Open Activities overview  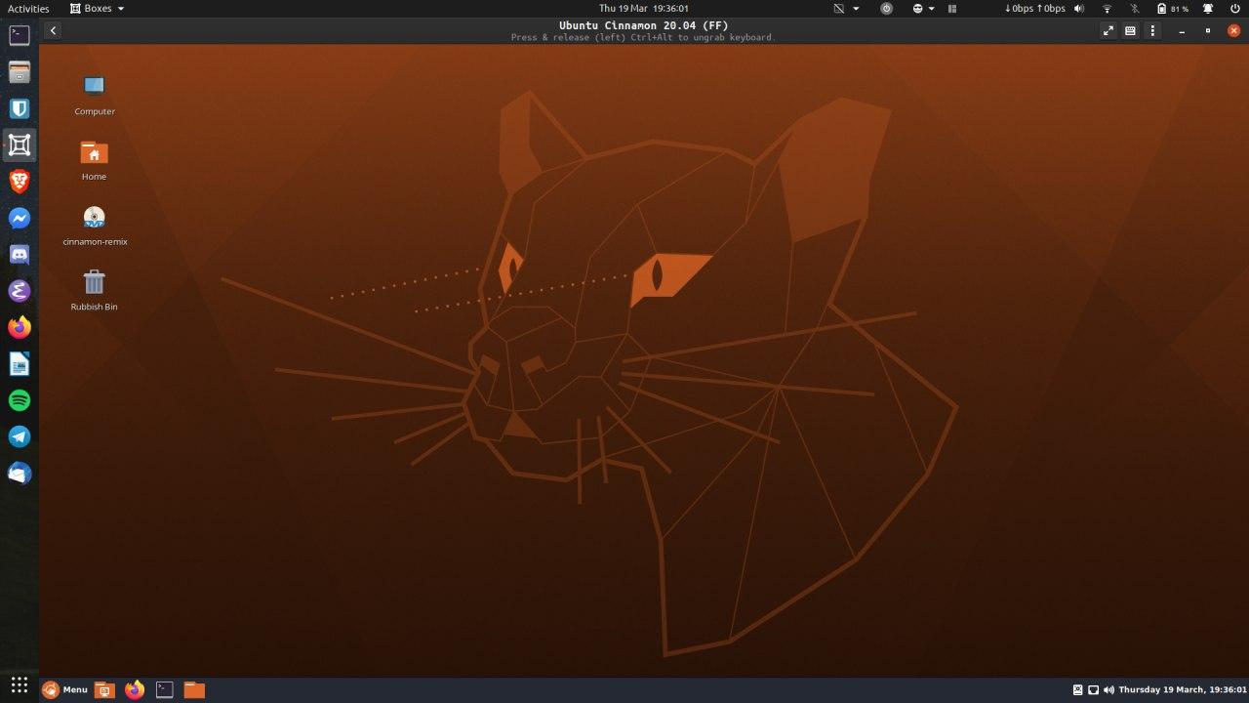[x=28, y=8]
